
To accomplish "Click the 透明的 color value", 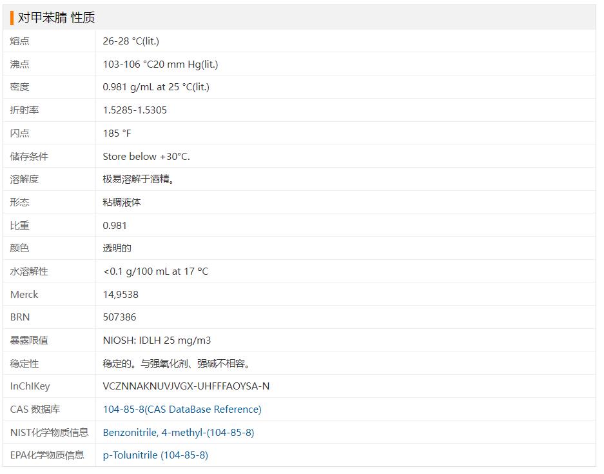I will [117, 248].
